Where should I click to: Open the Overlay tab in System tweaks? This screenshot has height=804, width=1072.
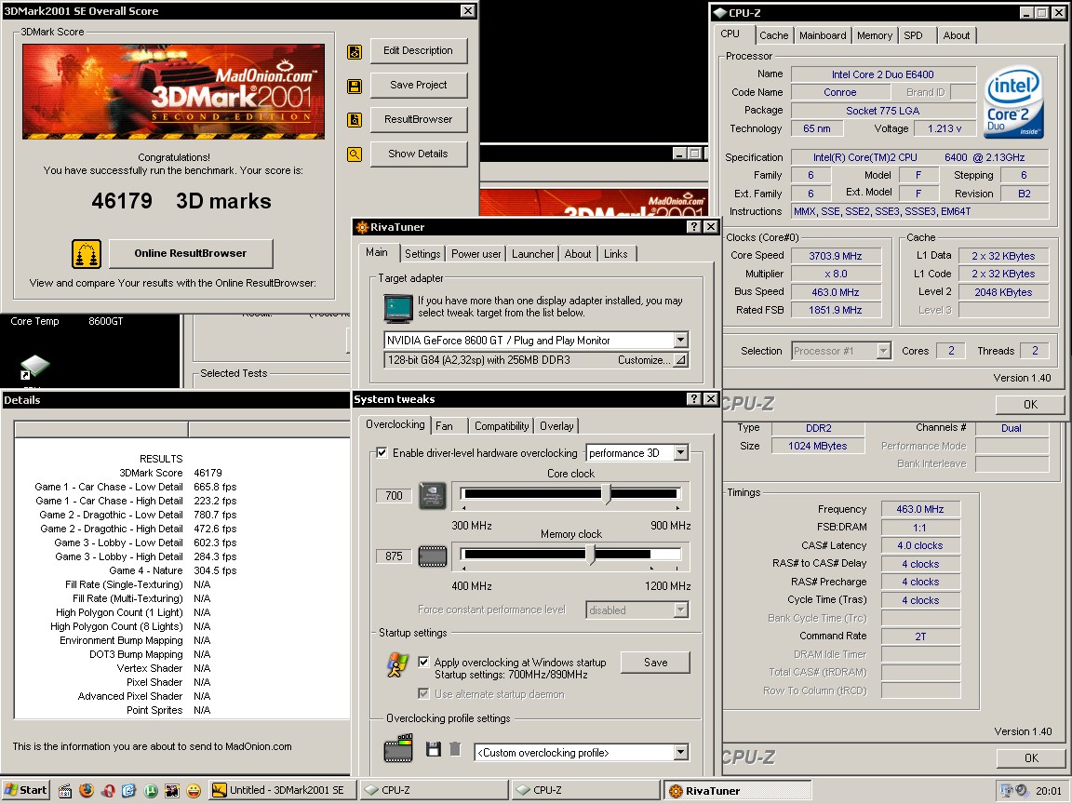[x=556, y=426]
